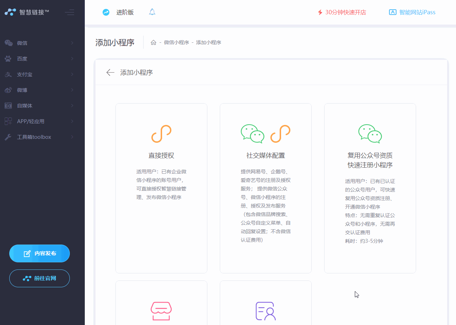Open 智能网站iPass link
Viewport: 456px width, 325px height.
[x=412, y=12]
